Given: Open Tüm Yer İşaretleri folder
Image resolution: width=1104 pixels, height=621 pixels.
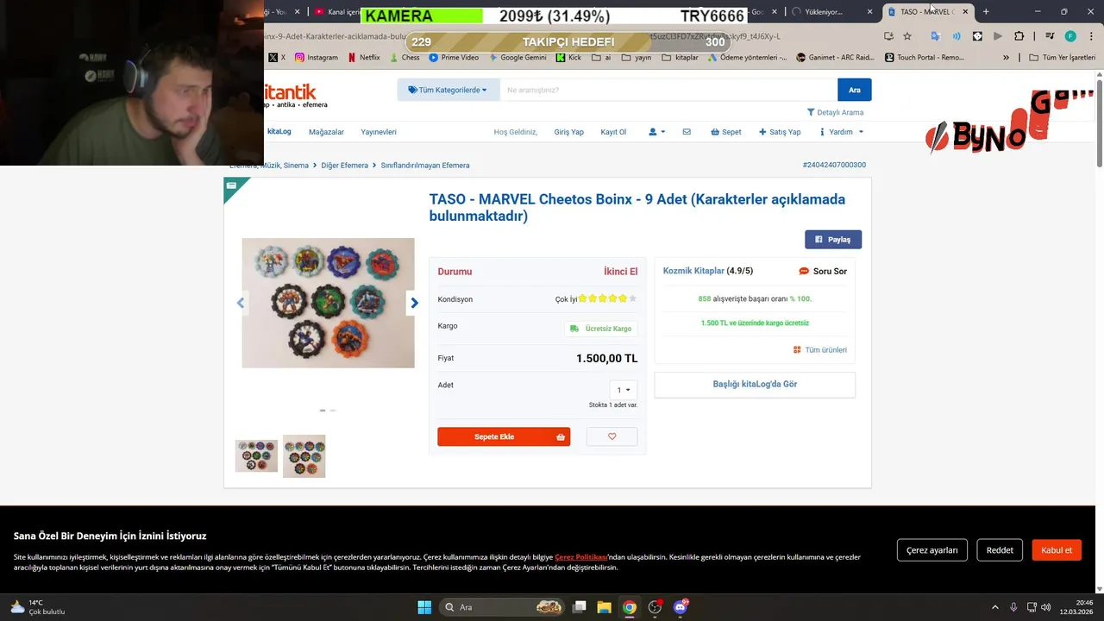Looking at the screenshot, I should (x=1062, y=58).
